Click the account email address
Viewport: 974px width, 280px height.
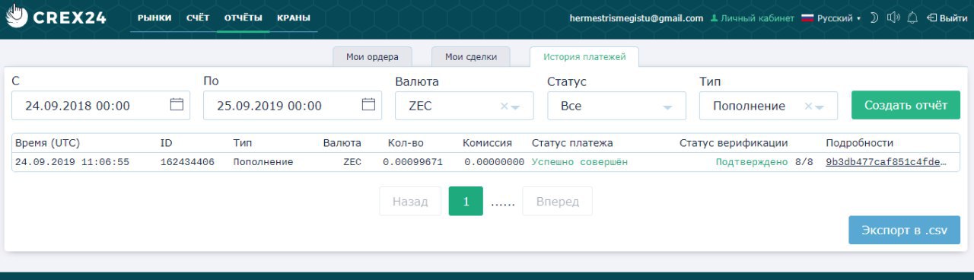click(636, 18)
